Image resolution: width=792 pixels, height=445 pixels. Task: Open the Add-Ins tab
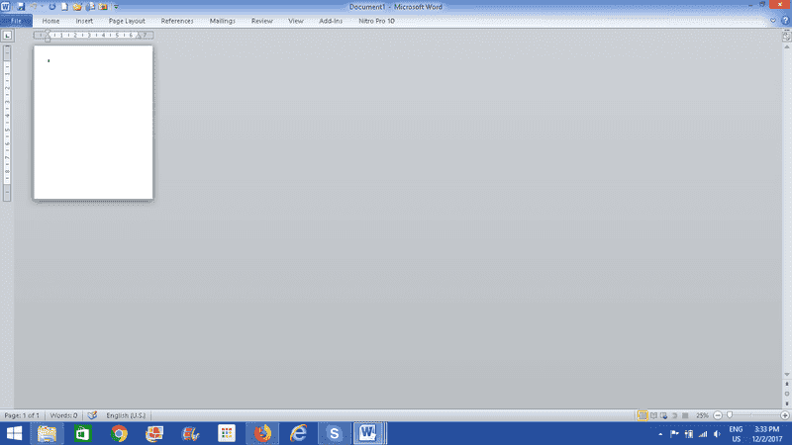point(331,21)
